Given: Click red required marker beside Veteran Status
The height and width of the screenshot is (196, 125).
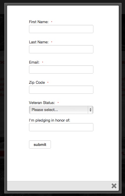Looking at the screenshot, I should [x=58, y=103].
